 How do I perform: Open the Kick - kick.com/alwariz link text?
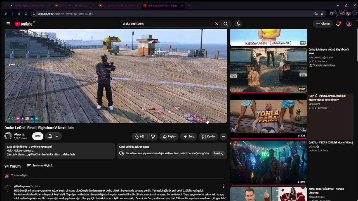[20, 151]
